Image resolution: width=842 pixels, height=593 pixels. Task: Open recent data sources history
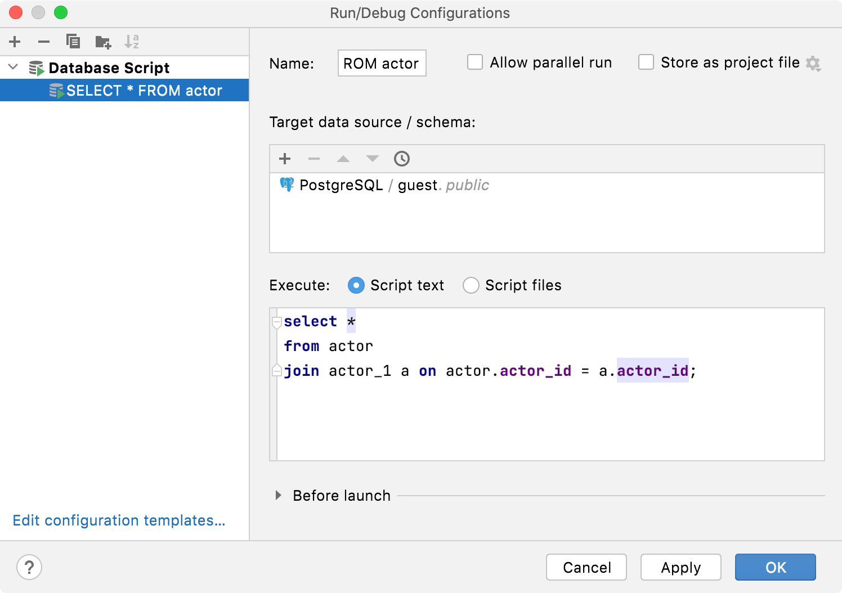pyautogui.click(x=402, y=159)
